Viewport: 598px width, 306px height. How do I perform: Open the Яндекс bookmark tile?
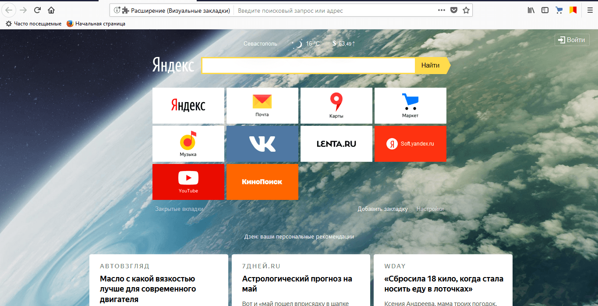click(x=188, y=106)
